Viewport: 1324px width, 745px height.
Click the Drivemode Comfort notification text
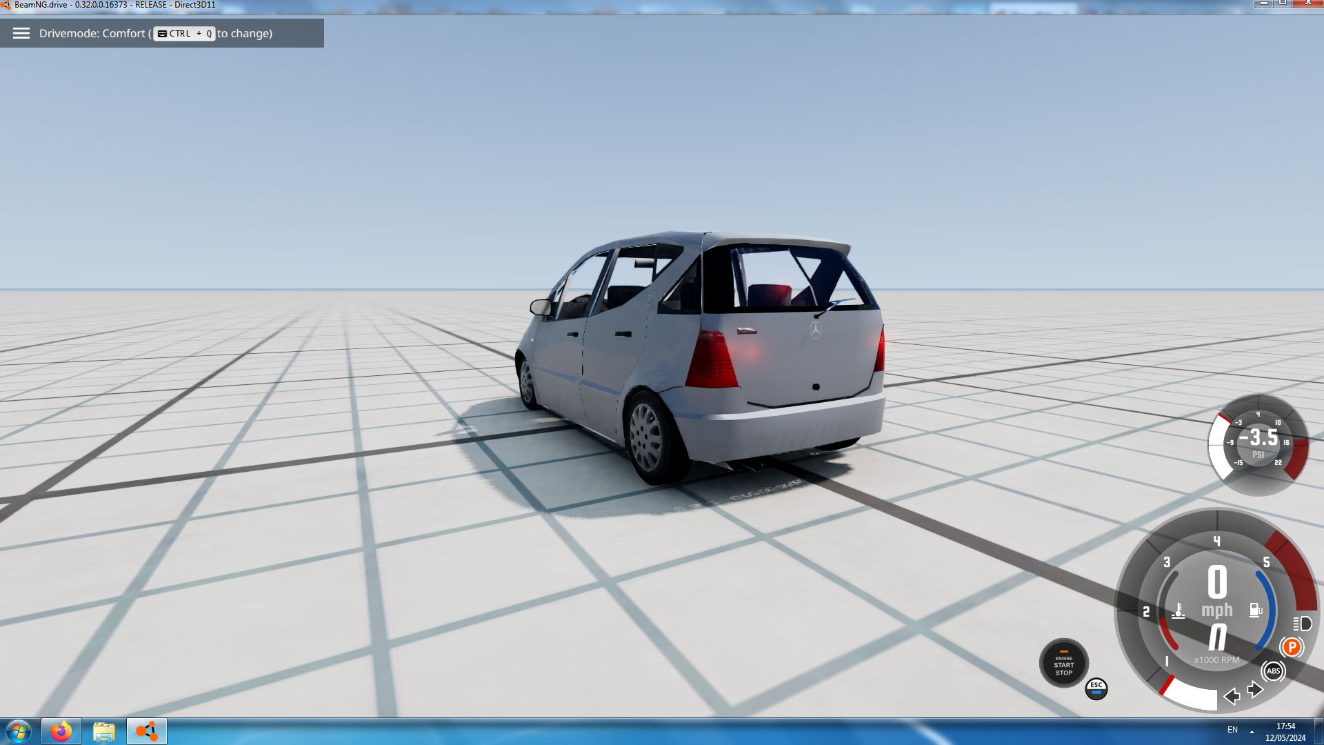pos(92,33)
